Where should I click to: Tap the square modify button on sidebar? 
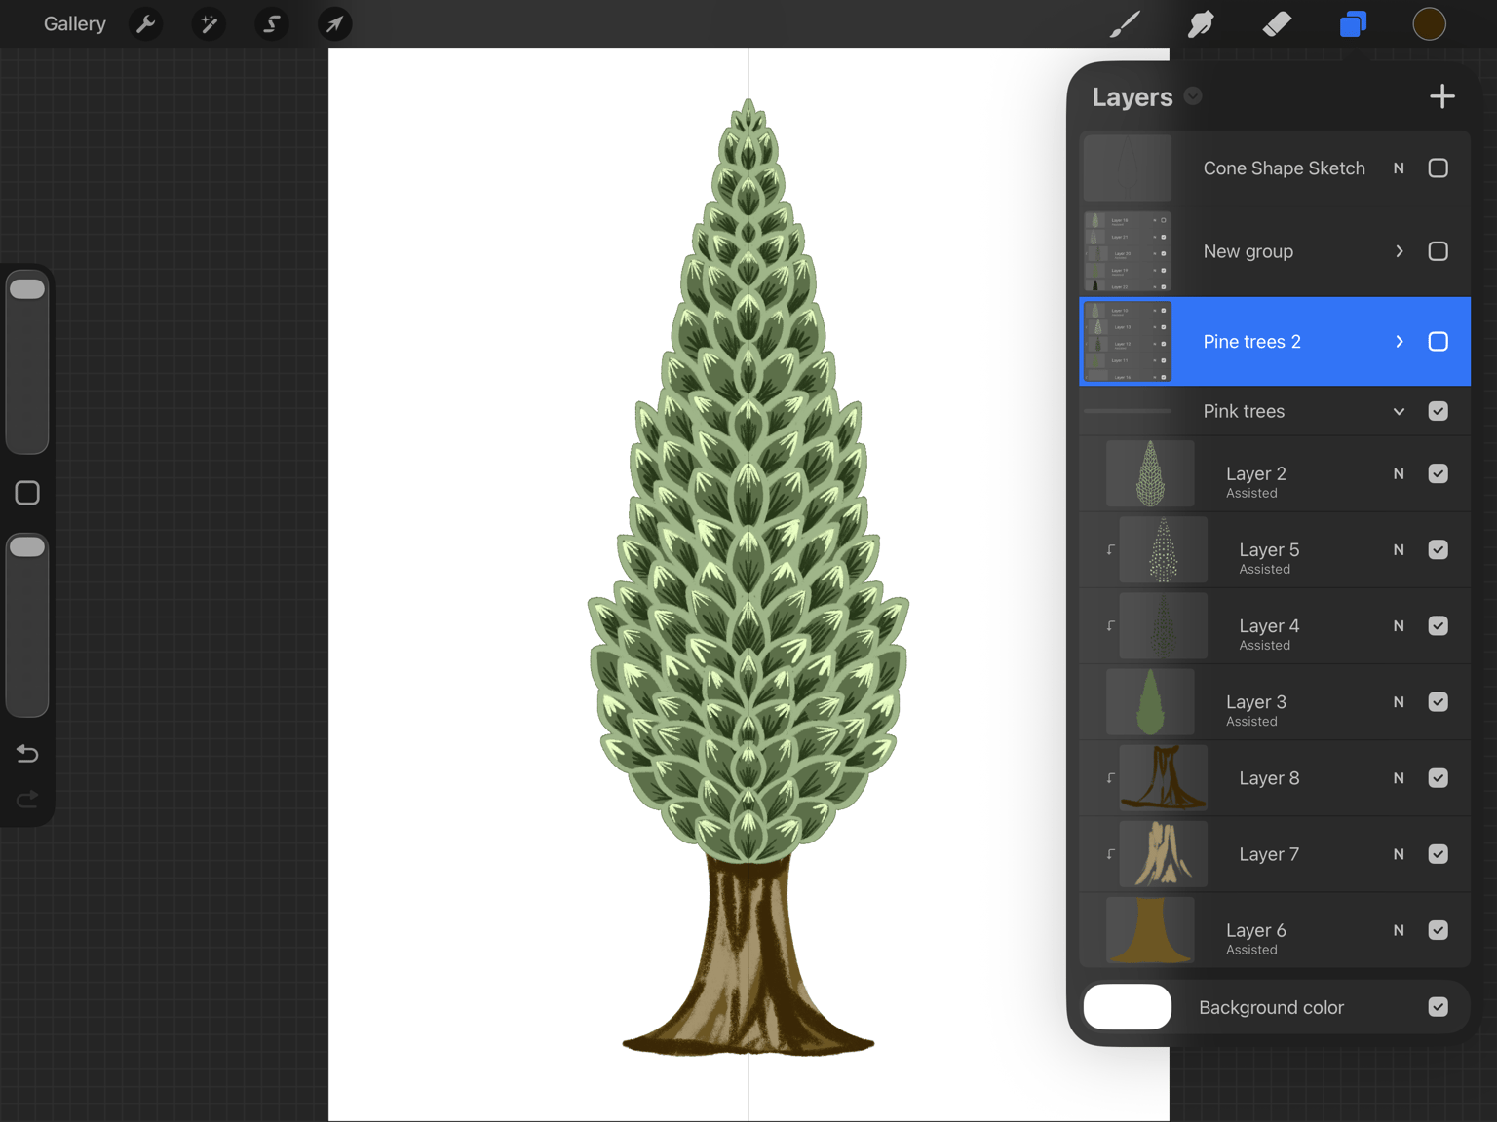(27, 493)
